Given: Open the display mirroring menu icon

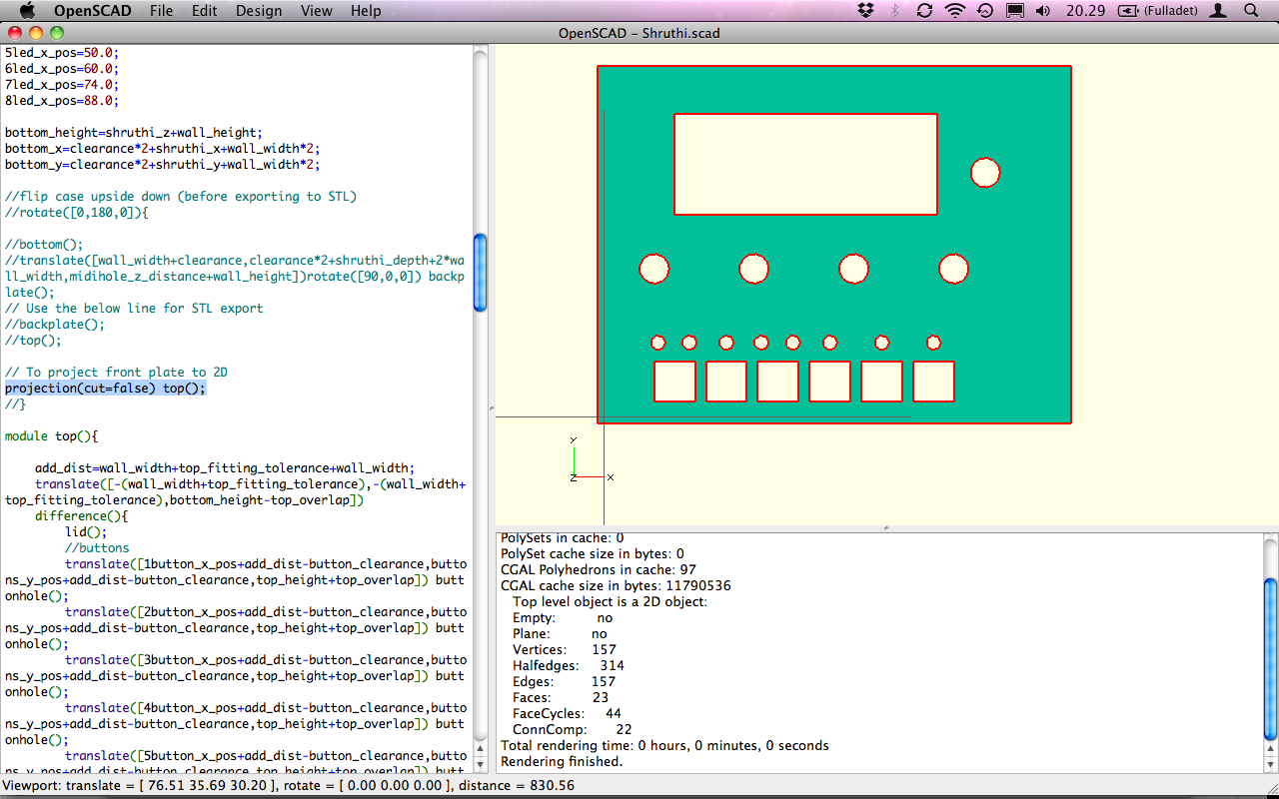Looking at the screenshot, I should point(1014,11).
